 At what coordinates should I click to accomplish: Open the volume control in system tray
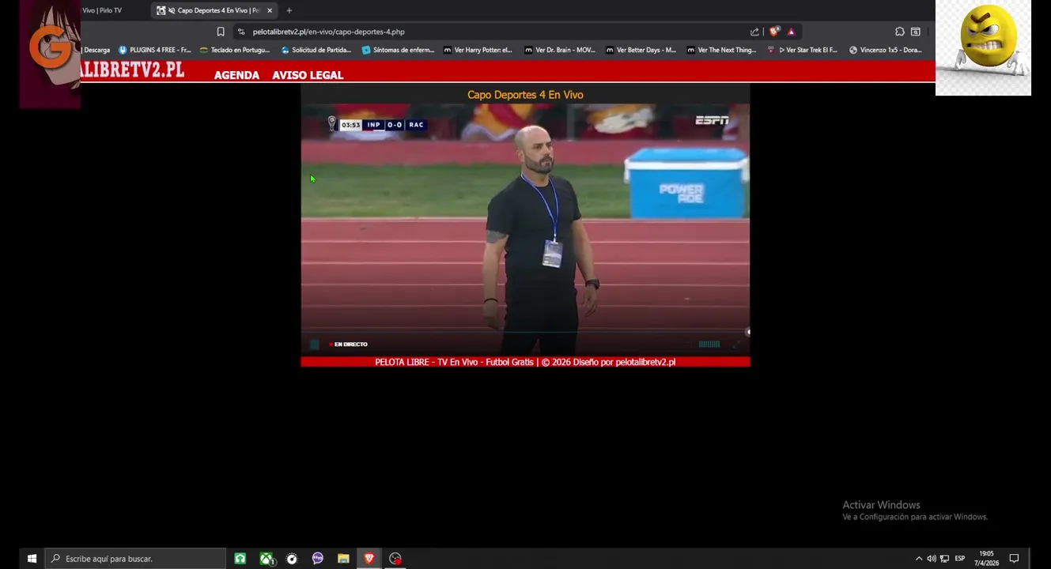(931, 559)
